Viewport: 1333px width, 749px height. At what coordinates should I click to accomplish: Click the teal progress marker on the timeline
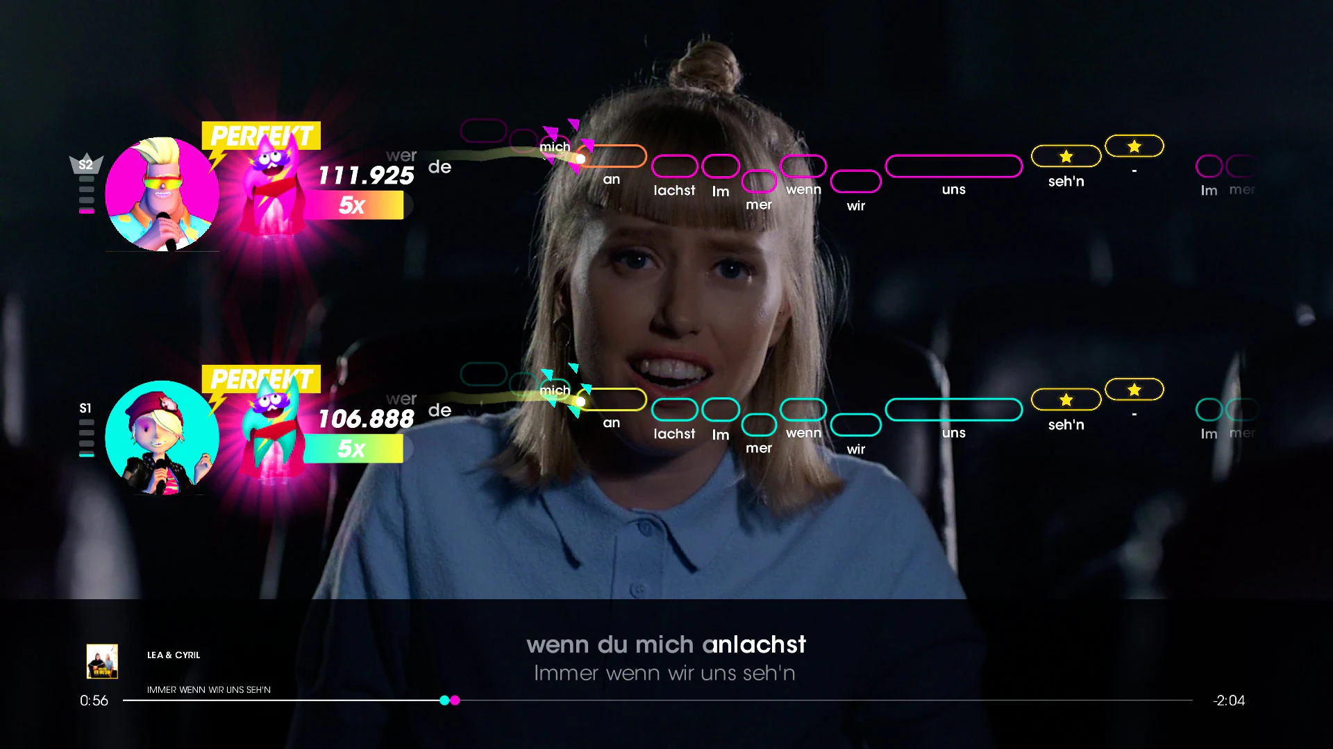(444, 700)
